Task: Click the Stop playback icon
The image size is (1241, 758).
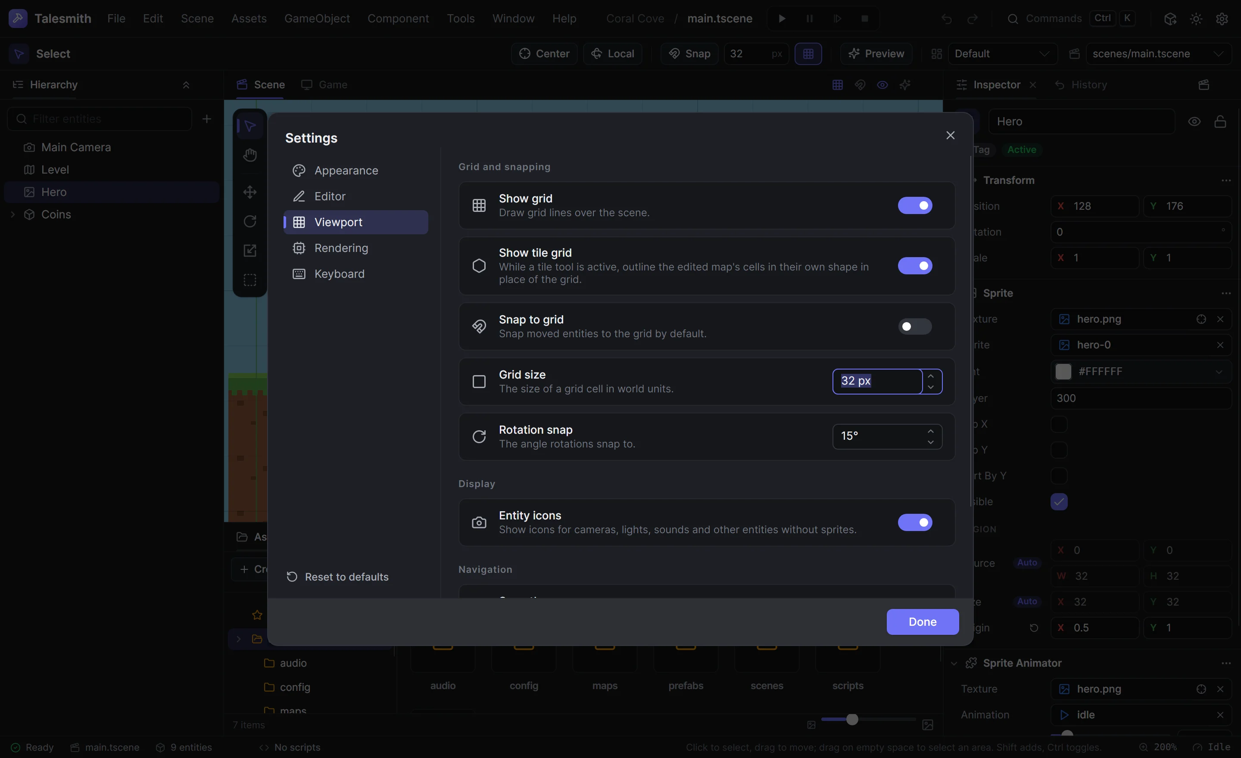Action: coord(865,19)
